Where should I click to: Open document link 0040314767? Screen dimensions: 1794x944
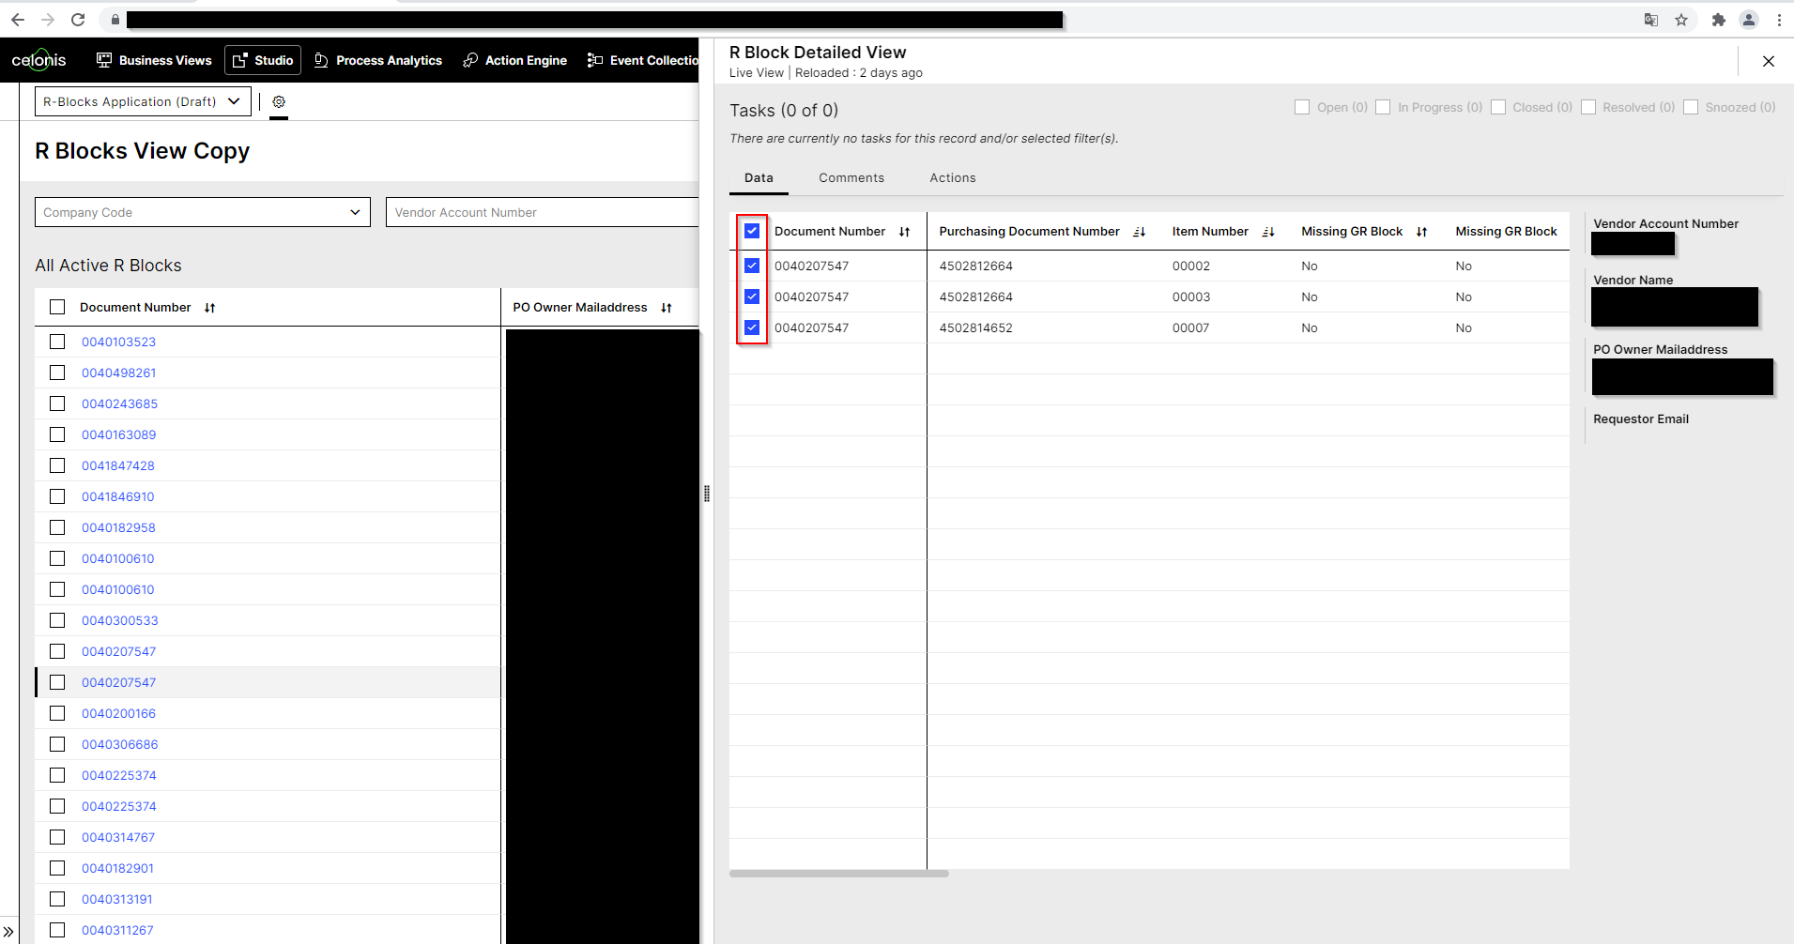tap(118, 837)
